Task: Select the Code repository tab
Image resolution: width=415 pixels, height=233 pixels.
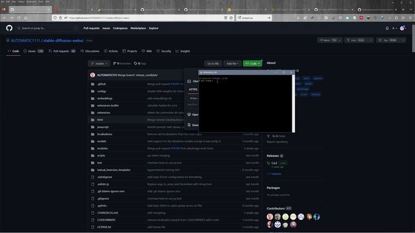Action: point(13,51)
